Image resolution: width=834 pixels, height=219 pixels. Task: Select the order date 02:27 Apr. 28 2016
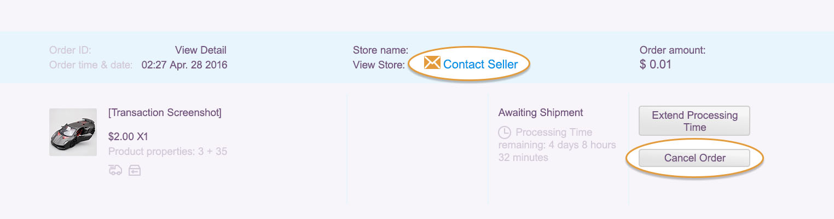(184, 65)
